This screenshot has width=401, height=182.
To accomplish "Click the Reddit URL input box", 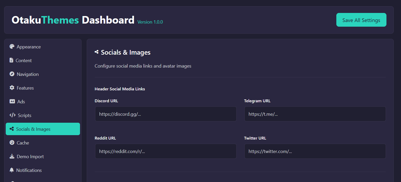I will tap(165, 151).
